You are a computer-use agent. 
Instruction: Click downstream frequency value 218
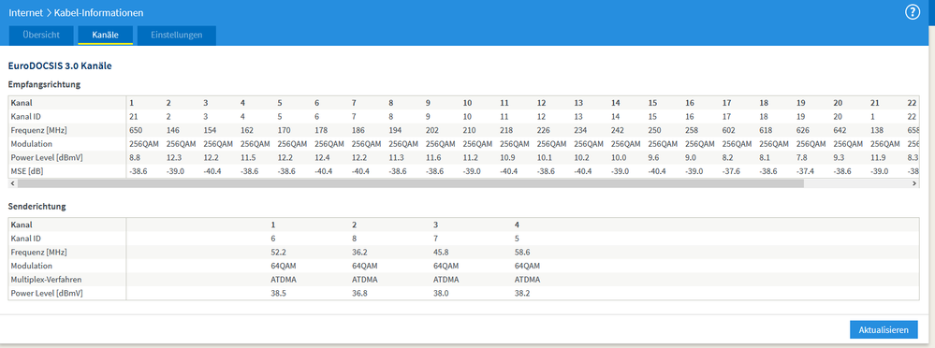pyautogui.click(x=506, y=130)
